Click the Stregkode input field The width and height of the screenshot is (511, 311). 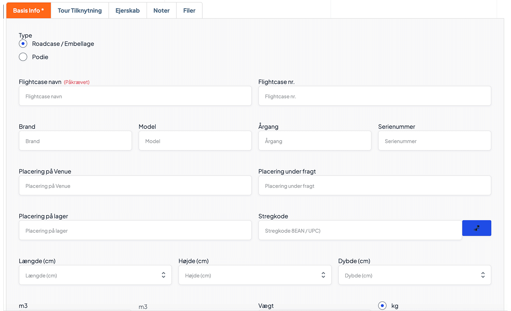point(360,231)
